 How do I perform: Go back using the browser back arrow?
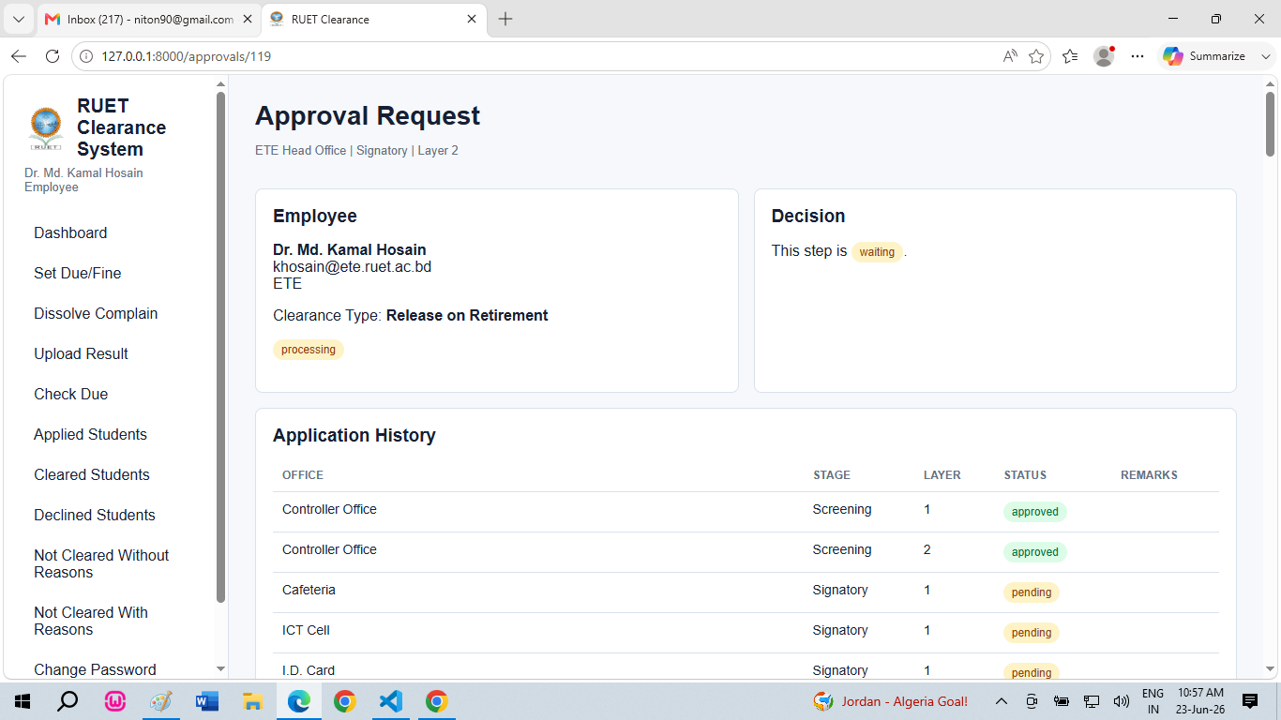[19, 56]
